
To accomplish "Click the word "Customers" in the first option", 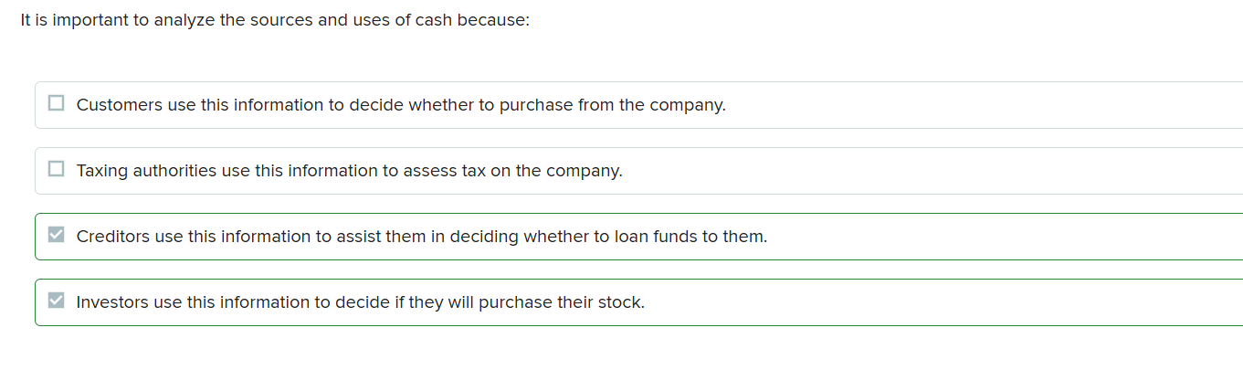I will [x=119, y=105].
